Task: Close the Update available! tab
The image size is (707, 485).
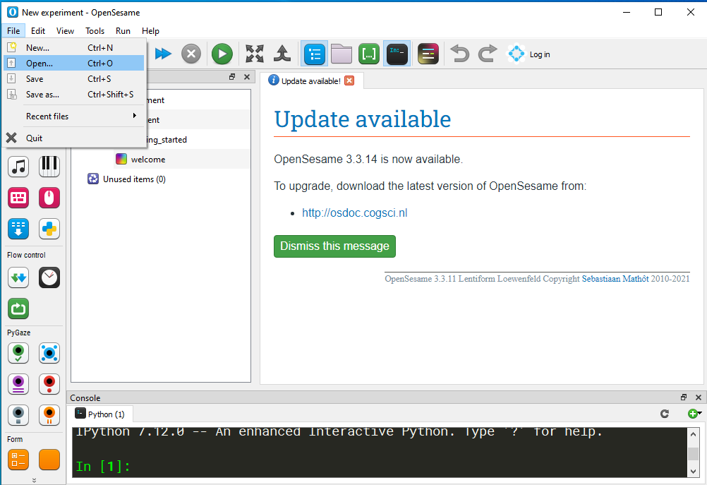Action: tap(349, 80)
